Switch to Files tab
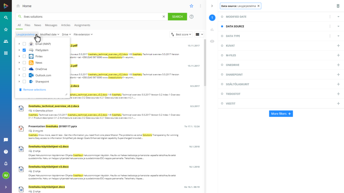Image resolution: width=344 pixels, height=193 pixels. tap(28, 25)
